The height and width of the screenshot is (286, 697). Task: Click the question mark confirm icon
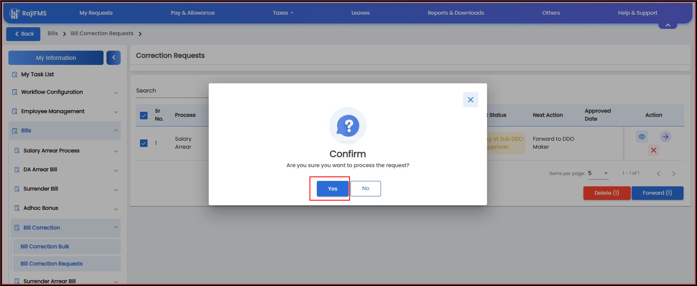[x=348, y=126]
